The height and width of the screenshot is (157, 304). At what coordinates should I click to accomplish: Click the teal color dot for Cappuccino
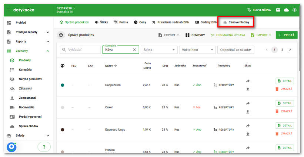pyautogui.click(x=62, y=85)
